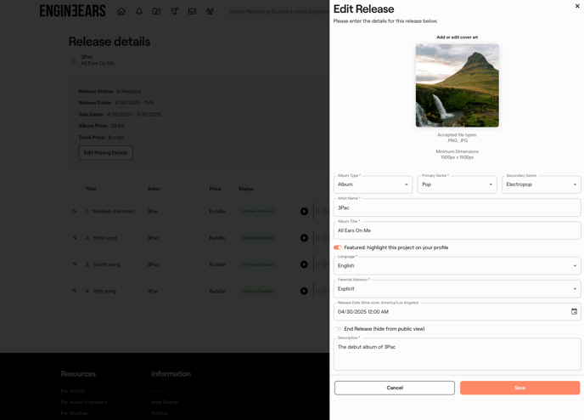Image resolution: width=584 pixels, height=420 pixels.
Task: Open the release date calendar picker
Action: 574,312
